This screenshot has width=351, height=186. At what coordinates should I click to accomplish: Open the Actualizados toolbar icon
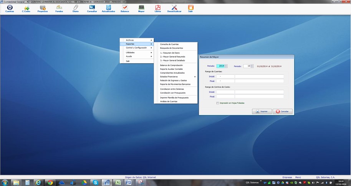pos(108,8)
